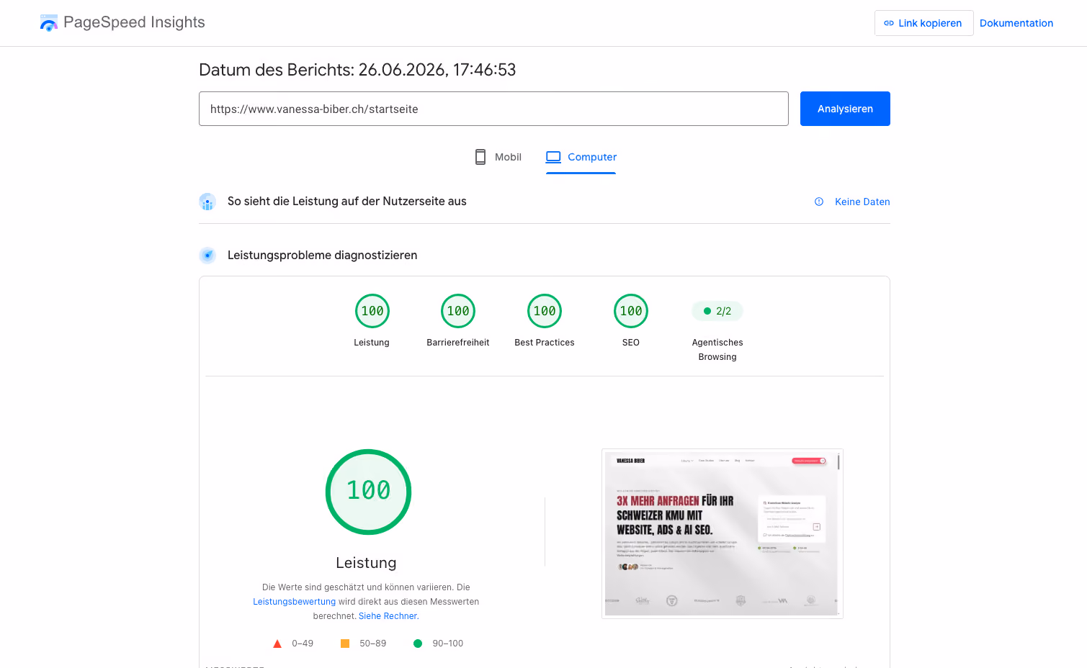Click the website screenshot thumbnail

tap(723, 533)
